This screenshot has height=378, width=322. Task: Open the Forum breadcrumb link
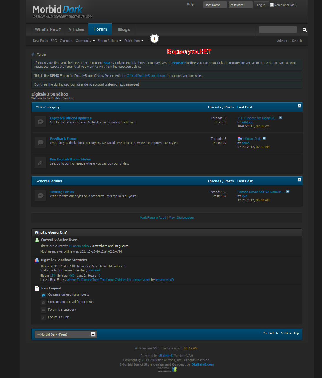(x=41, y=54)
